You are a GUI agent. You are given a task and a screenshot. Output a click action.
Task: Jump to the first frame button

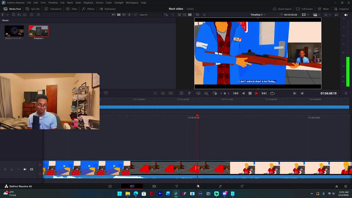[236, 93]
